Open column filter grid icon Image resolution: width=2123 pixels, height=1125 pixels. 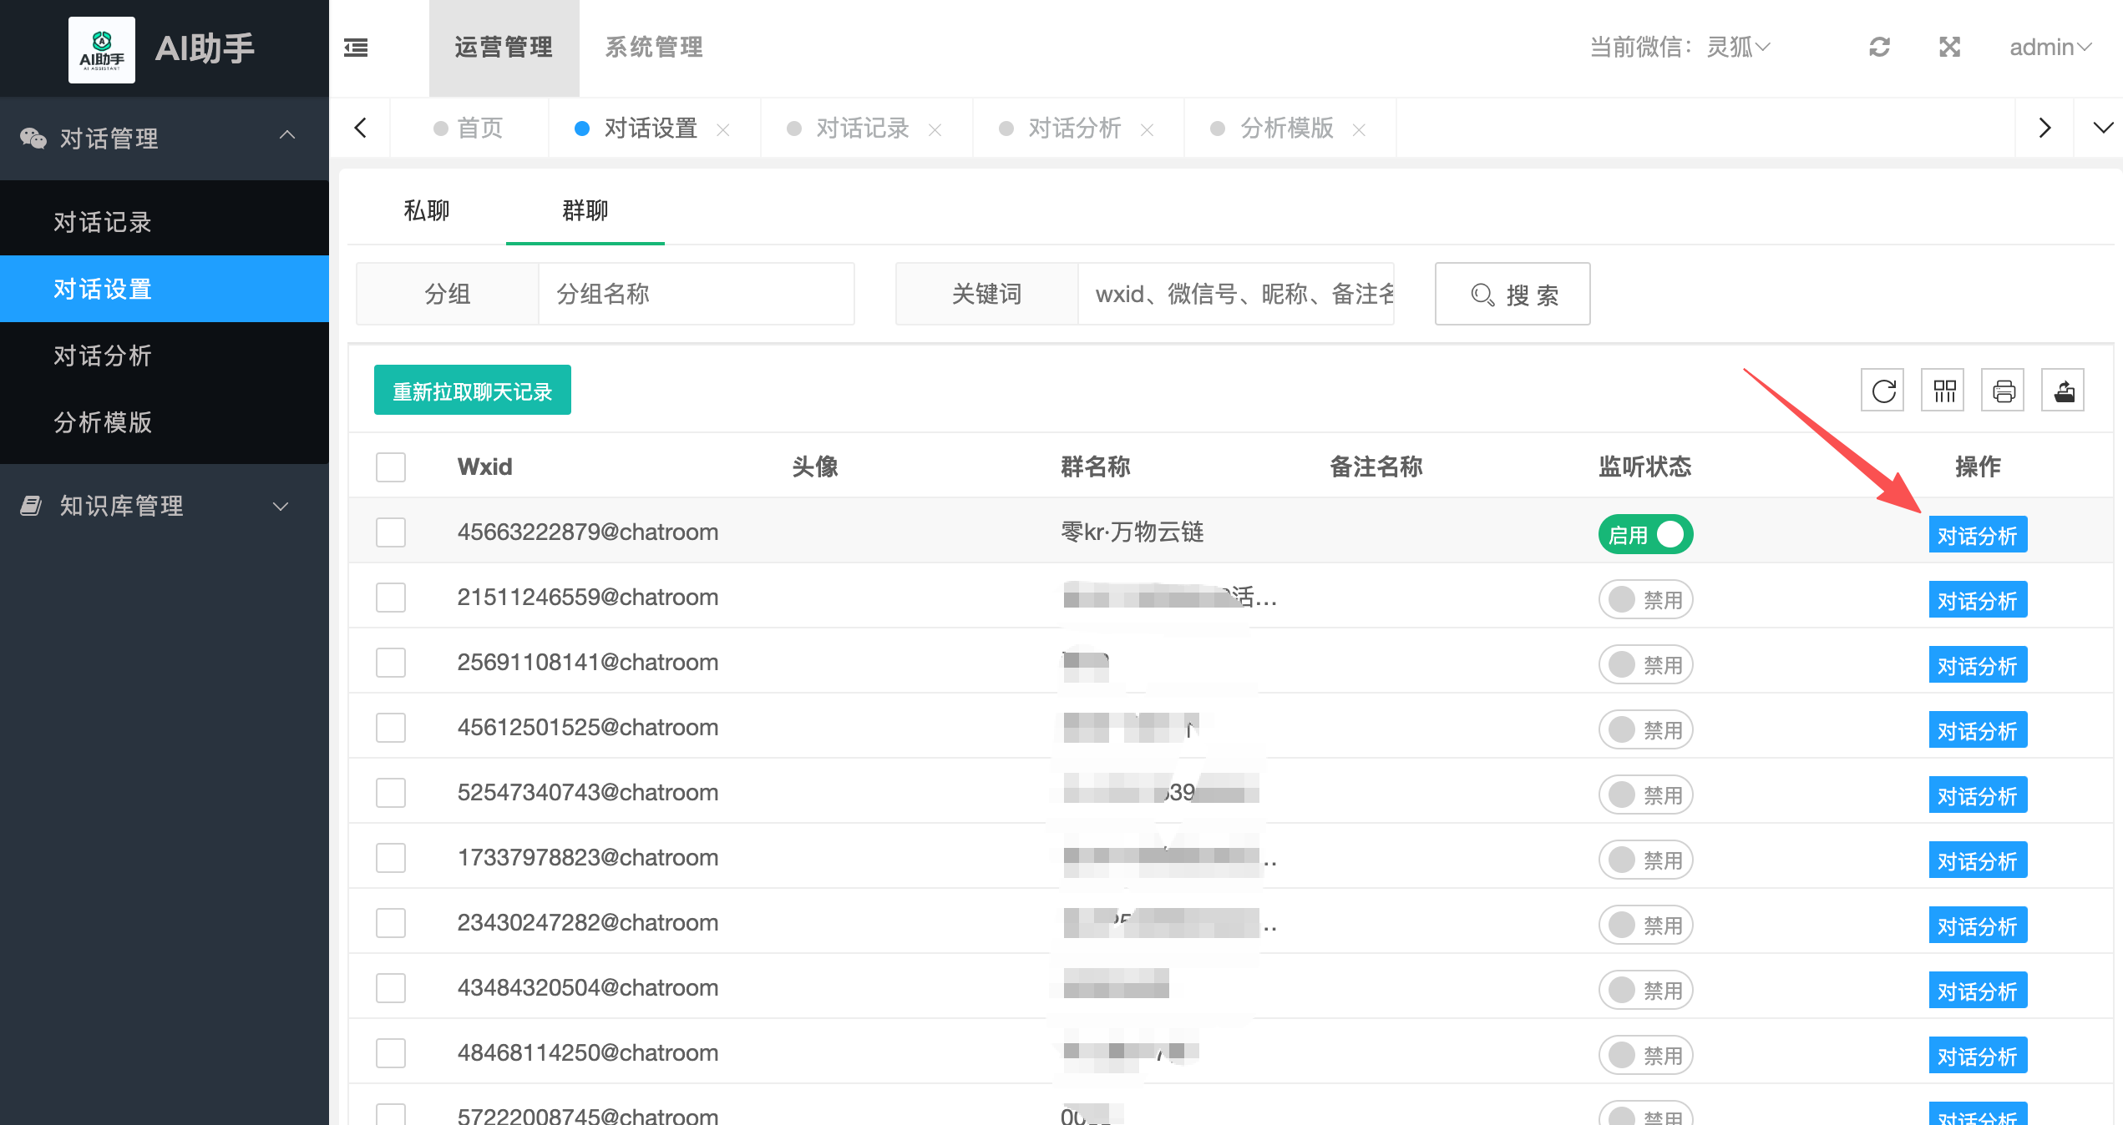point(1943,391)
